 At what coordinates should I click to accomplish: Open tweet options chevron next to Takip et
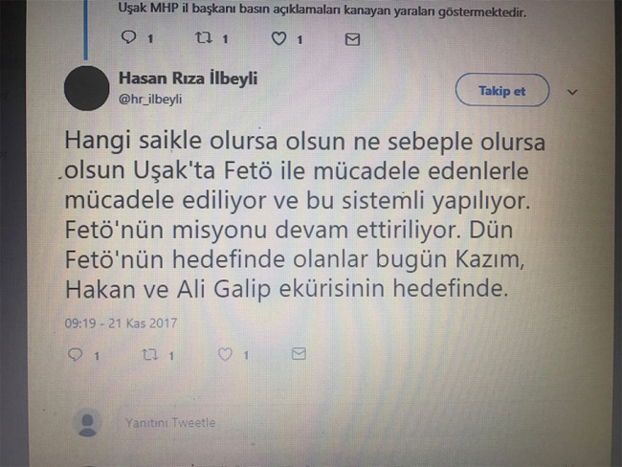coord(572,92)
